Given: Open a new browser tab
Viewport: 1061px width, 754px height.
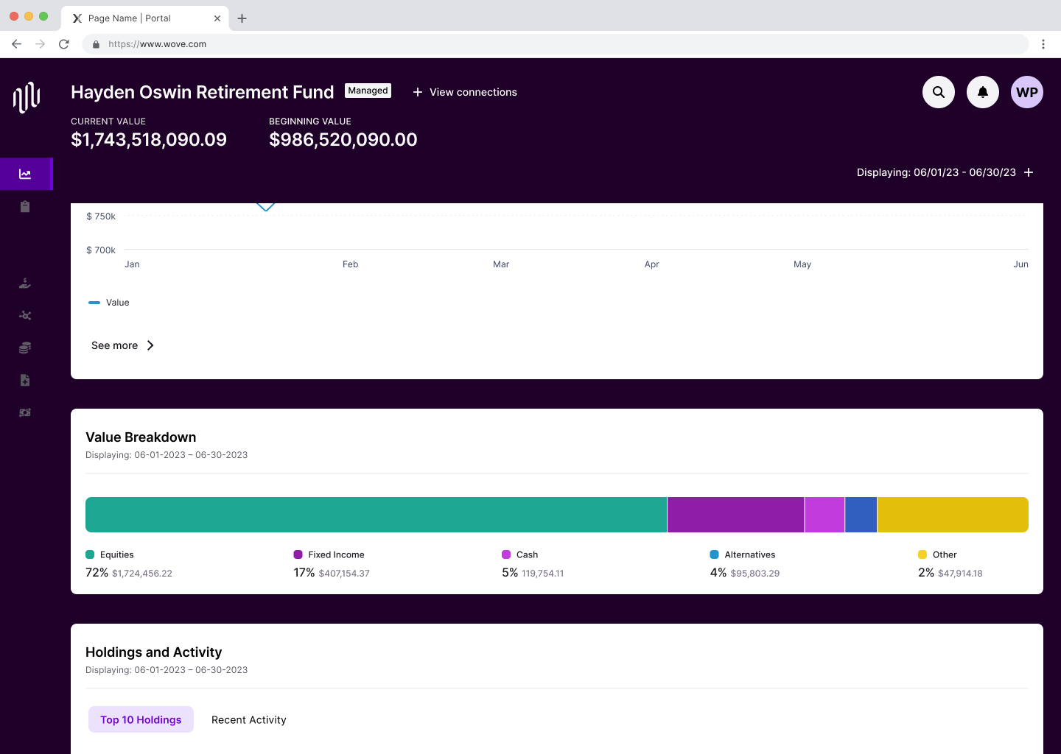Looking at the screenshot, I should (x=242, y=18).
